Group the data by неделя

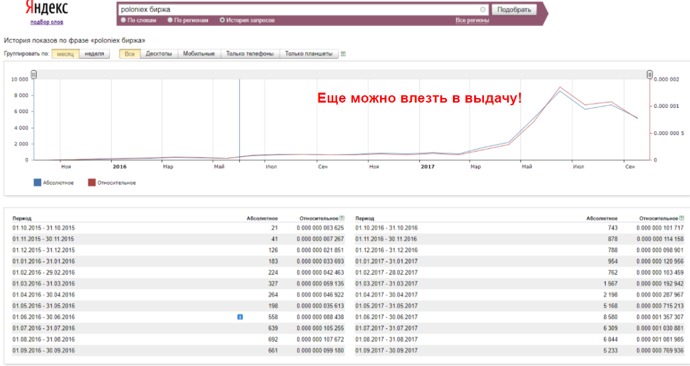(95, 54)
